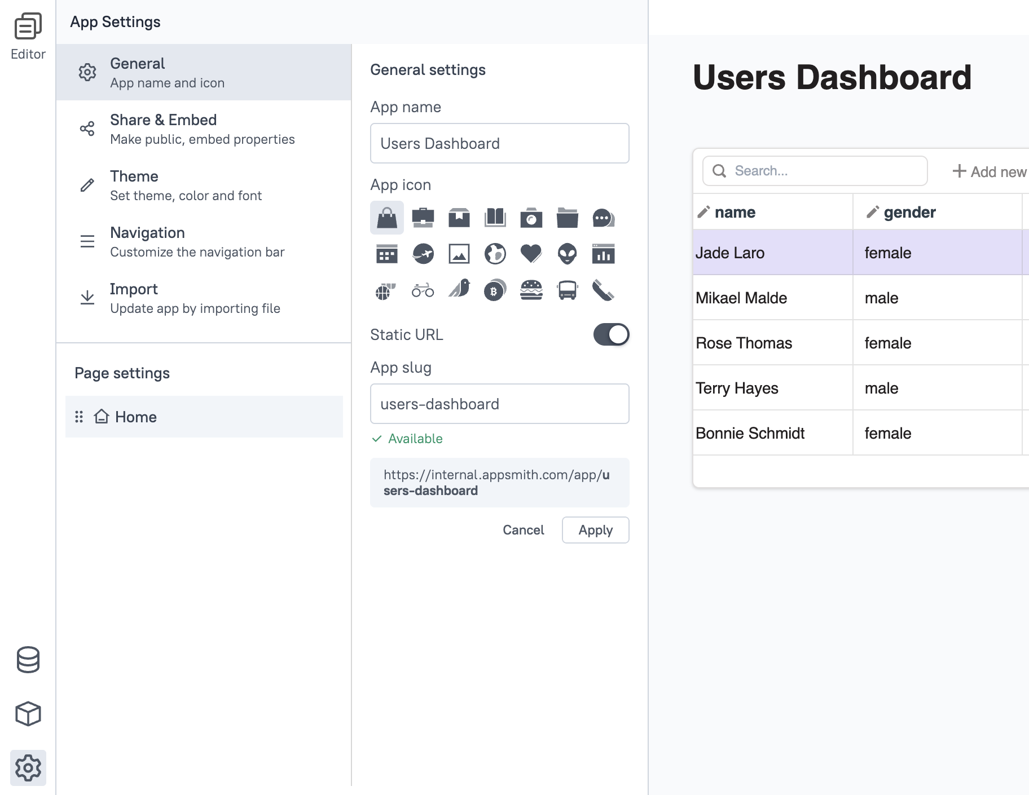1029x795 pixels.
Task: Select the shopping bag app icon
Action: tap(387, 218)
